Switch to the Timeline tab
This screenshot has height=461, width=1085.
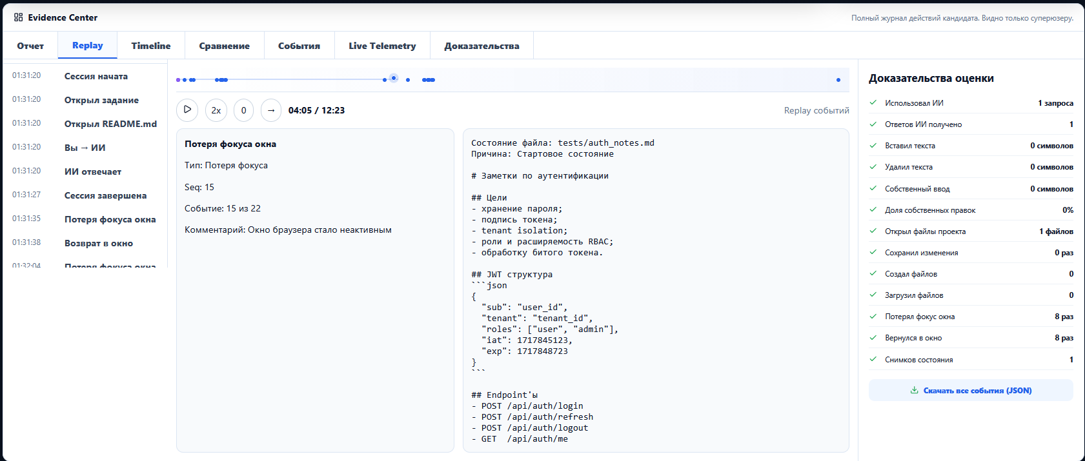(151, 46)
